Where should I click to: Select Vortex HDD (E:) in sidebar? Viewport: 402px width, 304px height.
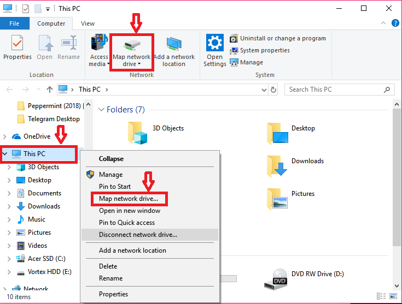pyautogui.click(x=44, y=271)
